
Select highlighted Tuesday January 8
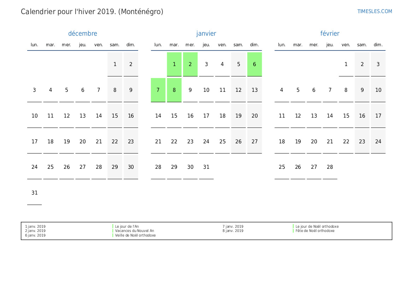174,90
